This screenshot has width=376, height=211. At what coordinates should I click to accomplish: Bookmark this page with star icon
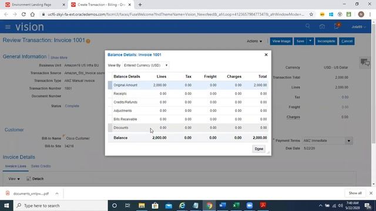[x=311, y=14]
